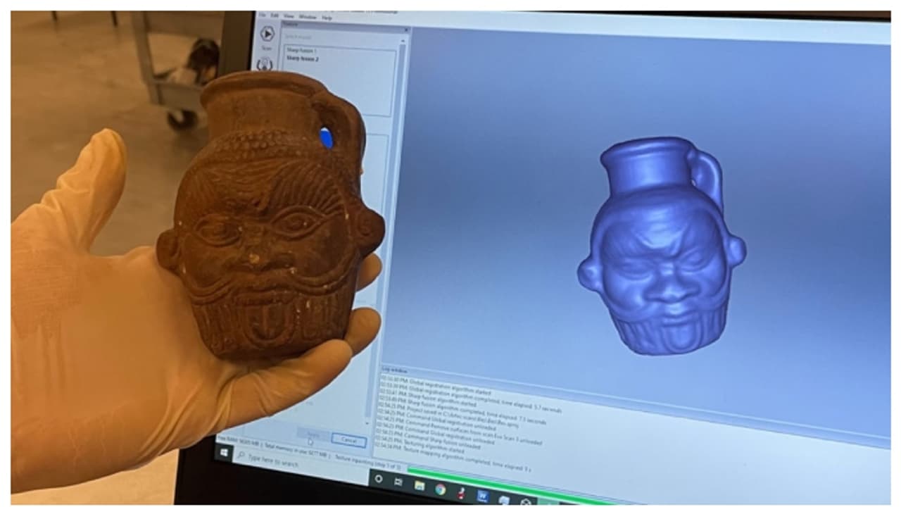The height and width of the screenshot is (507, 901).
Task: Open Microsoft Word from the taskbar
Action: coord(483,496)
